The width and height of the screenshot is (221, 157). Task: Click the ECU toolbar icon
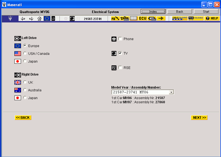click(142, 19)
